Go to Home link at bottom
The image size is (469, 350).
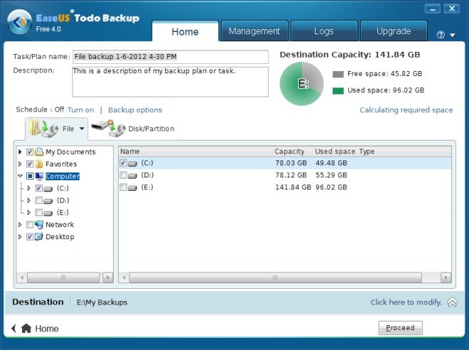(47, 329)
